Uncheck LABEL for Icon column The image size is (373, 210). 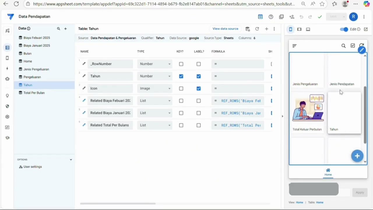pos(199,88)
